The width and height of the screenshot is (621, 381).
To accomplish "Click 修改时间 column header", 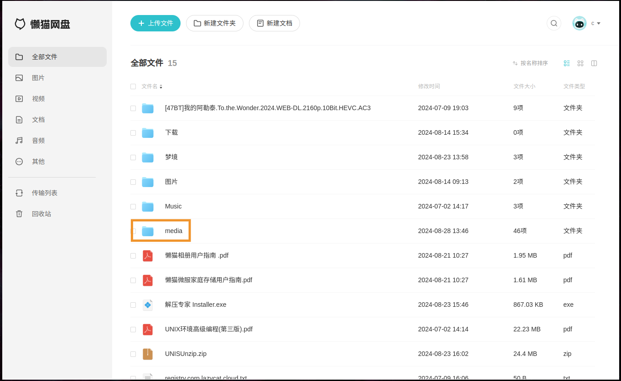I will 429,86.
